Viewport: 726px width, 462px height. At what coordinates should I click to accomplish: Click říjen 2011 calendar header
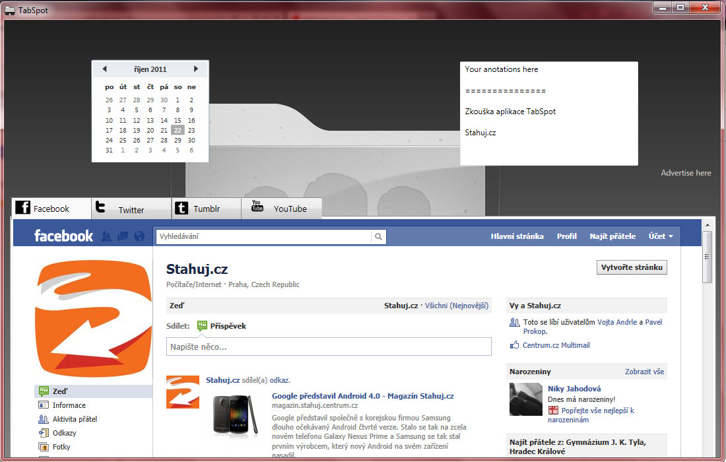point(150,69)
